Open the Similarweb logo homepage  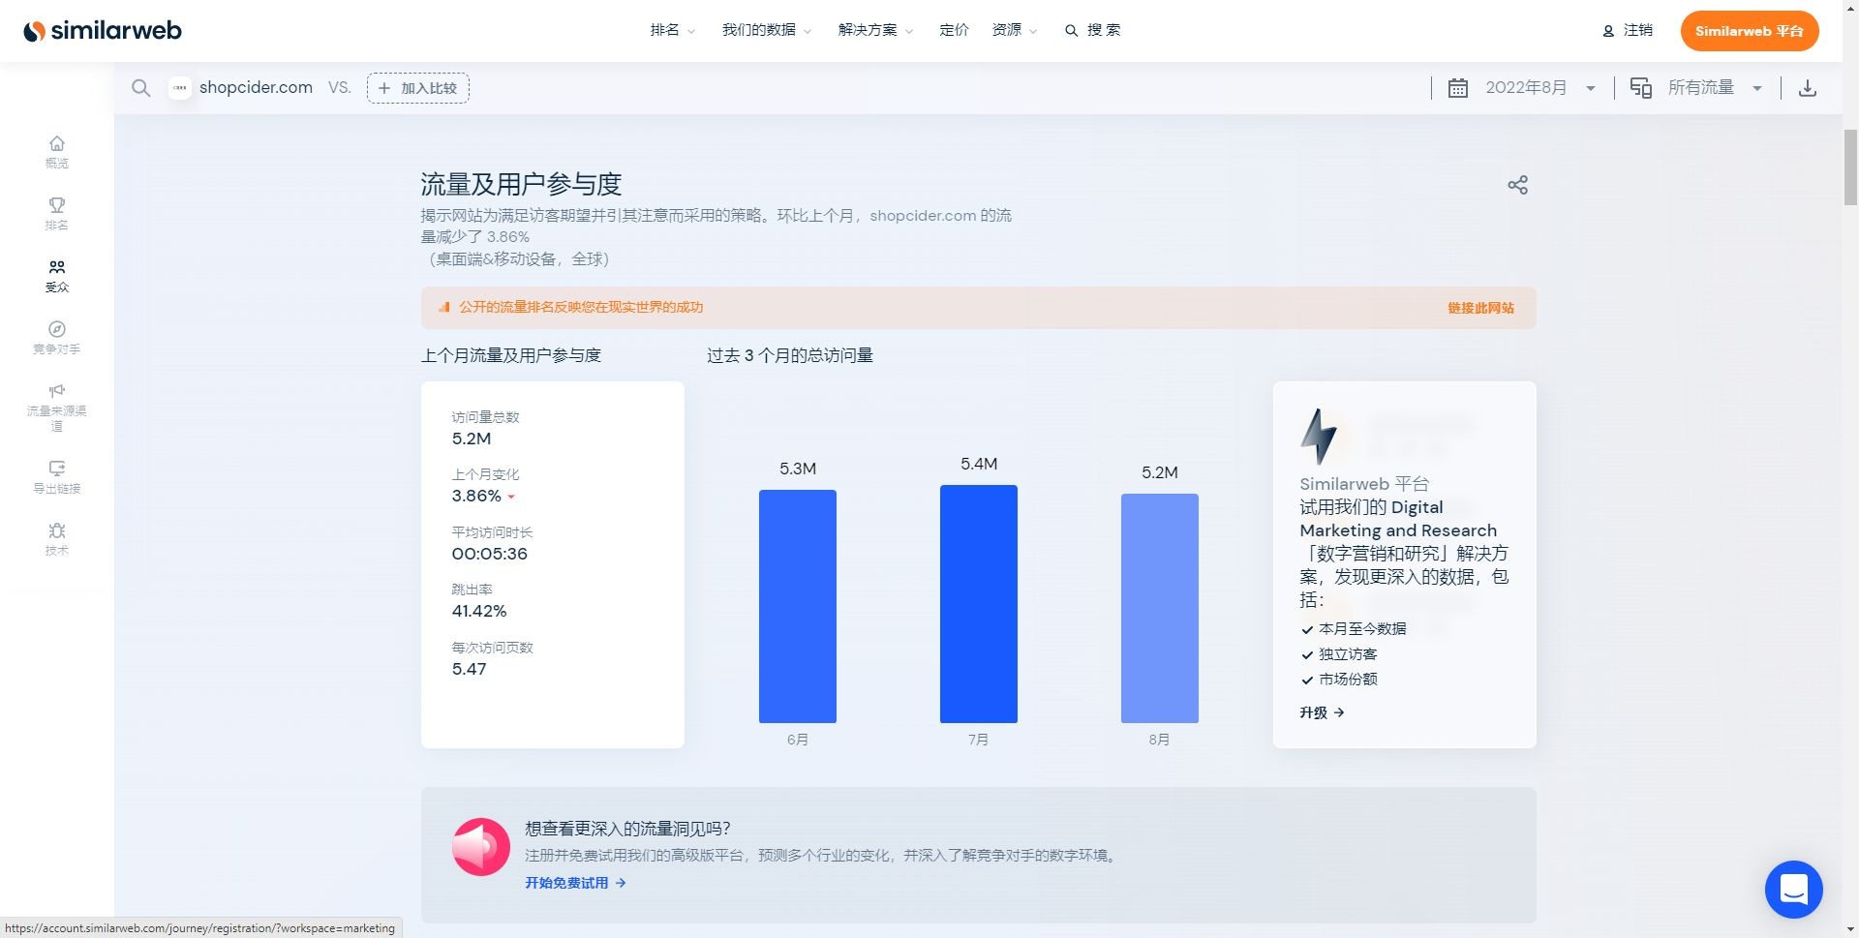102,31
